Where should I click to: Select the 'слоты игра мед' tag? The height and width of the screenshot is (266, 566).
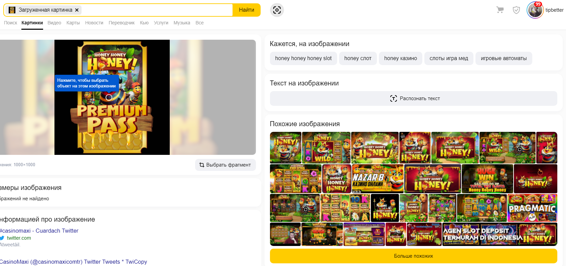tap(449, 58)
